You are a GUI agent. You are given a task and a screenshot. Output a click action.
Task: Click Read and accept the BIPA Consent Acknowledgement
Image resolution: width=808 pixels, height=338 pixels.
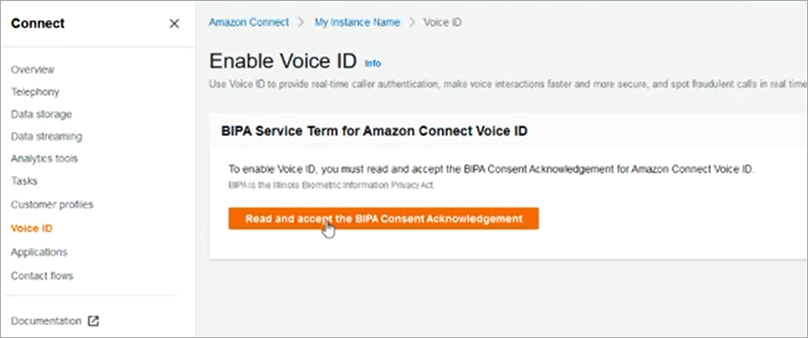point(383,218)
